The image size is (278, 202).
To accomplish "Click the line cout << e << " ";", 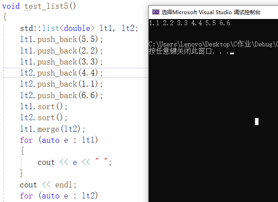I will point(74,162).
